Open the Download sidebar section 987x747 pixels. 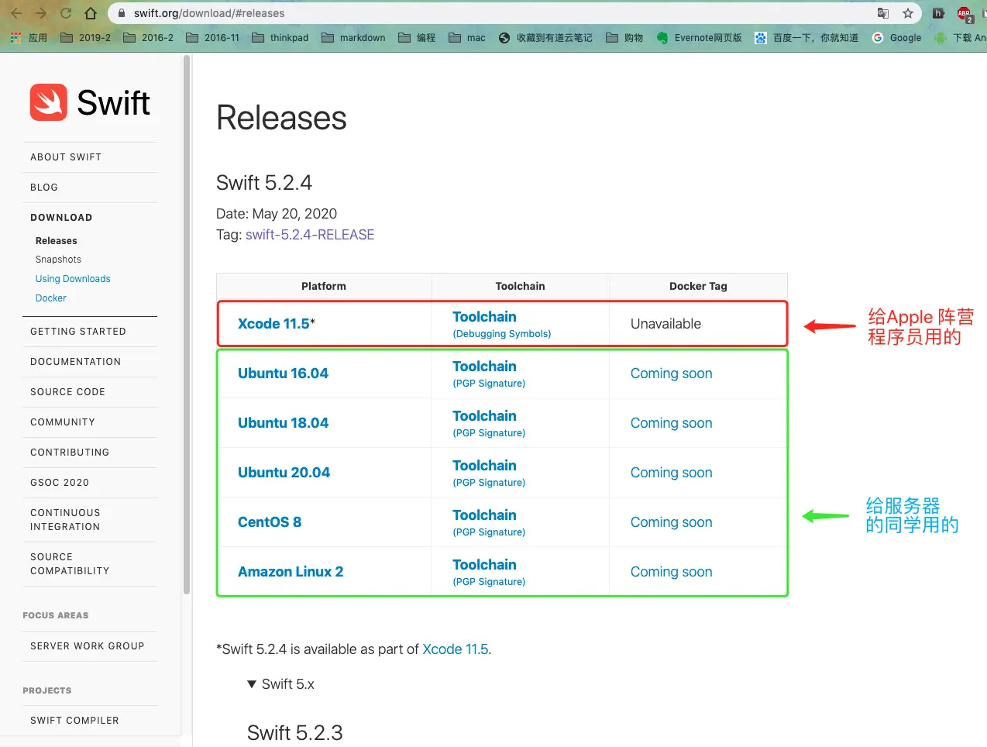point(61,218)
